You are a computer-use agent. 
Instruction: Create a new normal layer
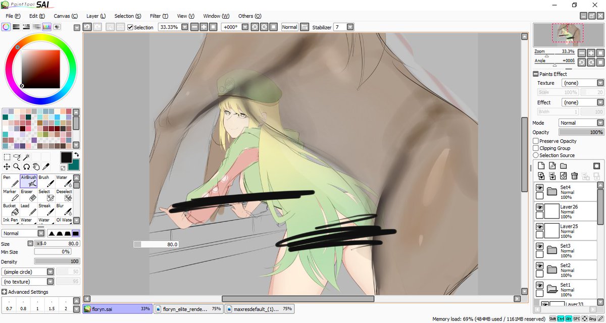541,166
